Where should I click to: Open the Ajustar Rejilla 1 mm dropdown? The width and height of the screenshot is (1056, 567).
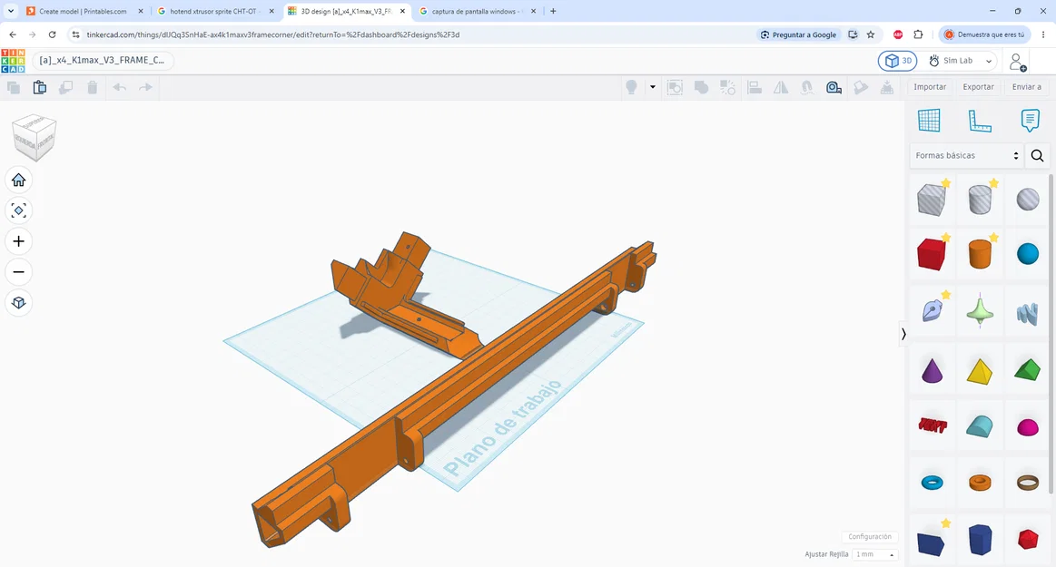[874, 554]
